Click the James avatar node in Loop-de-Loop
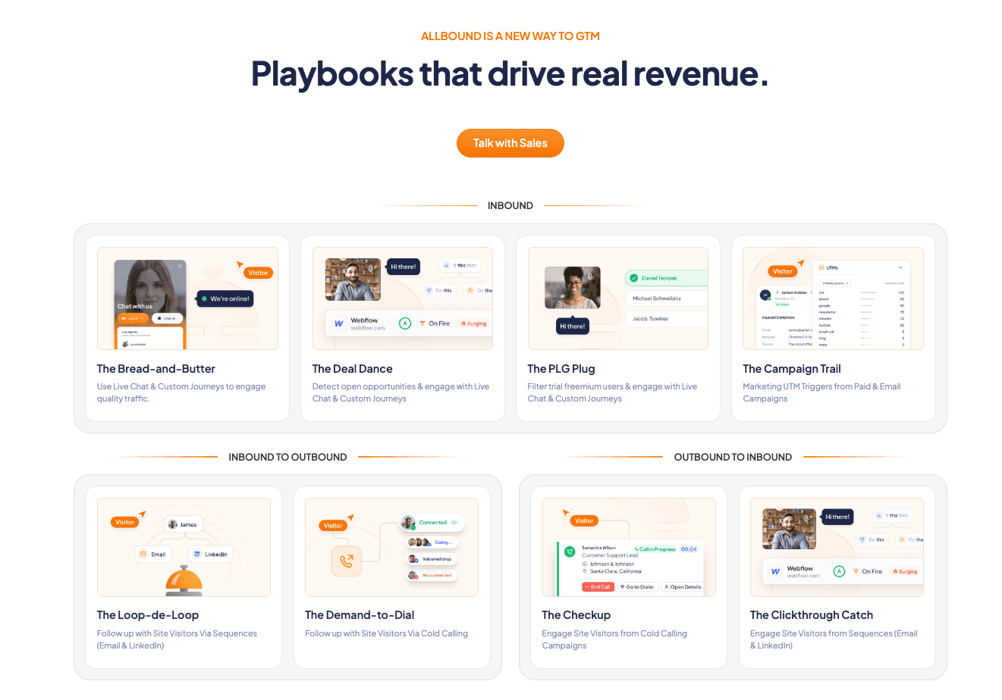The image size is (1002, 700). point(183,524)
